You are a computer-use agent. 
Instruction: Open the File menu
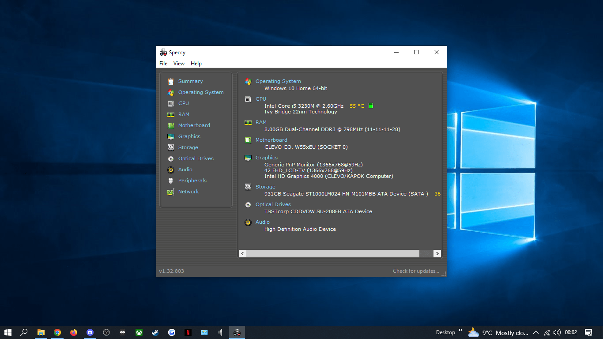(x=163, y=64)
